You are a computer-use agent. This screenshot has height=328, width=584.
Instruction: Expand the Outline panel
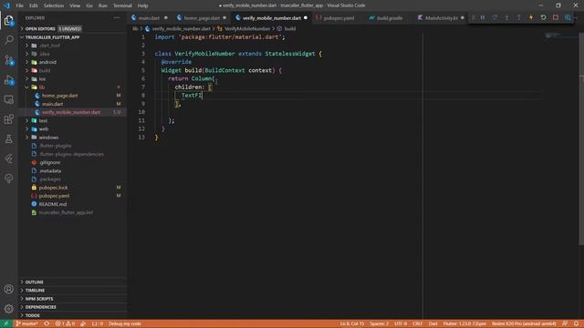coord(73,282)
